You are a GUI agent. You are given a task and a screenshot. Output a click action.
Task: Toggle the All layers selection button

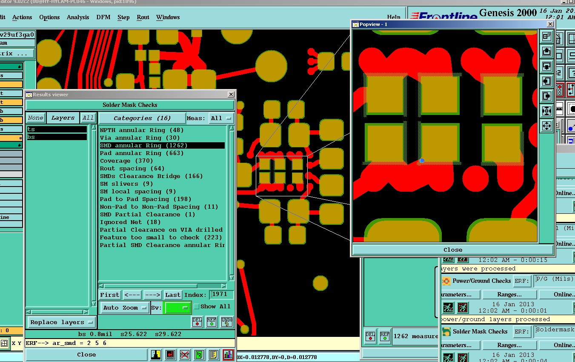click(88, 118)
